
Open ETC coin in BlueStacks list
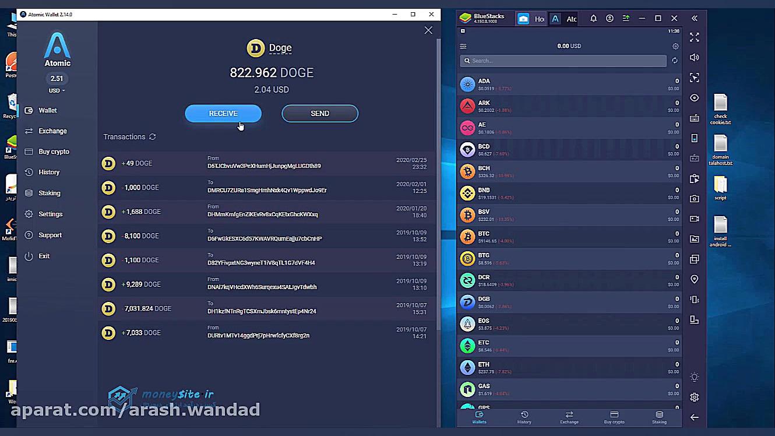[x=569, y=346]
